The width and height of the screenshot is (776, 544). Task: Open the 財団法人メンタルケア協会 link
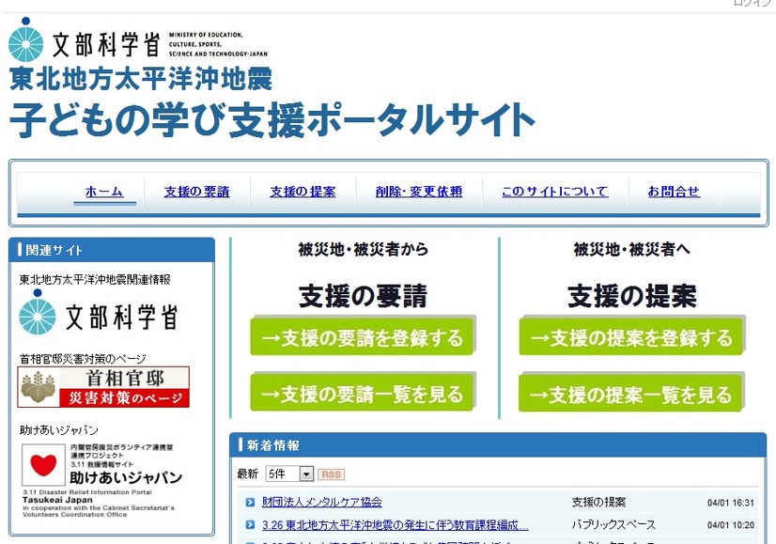322,502
